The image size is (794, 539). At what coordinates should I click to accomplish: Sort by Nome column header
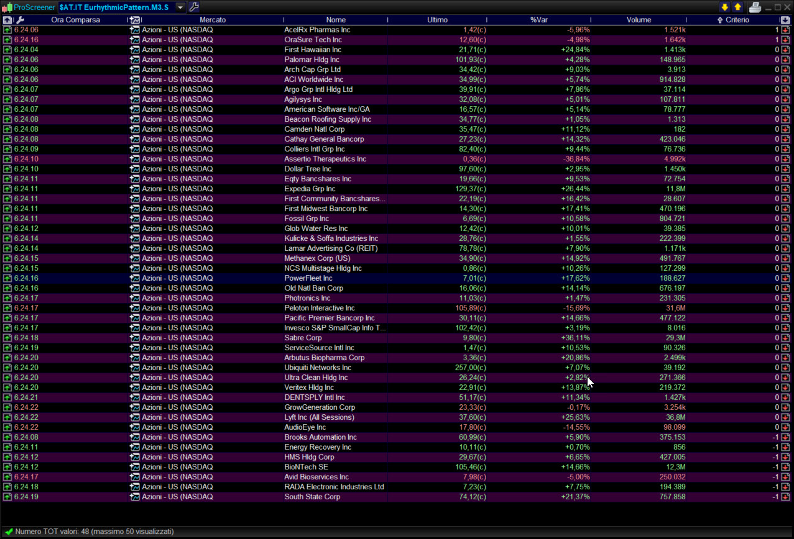336,20
